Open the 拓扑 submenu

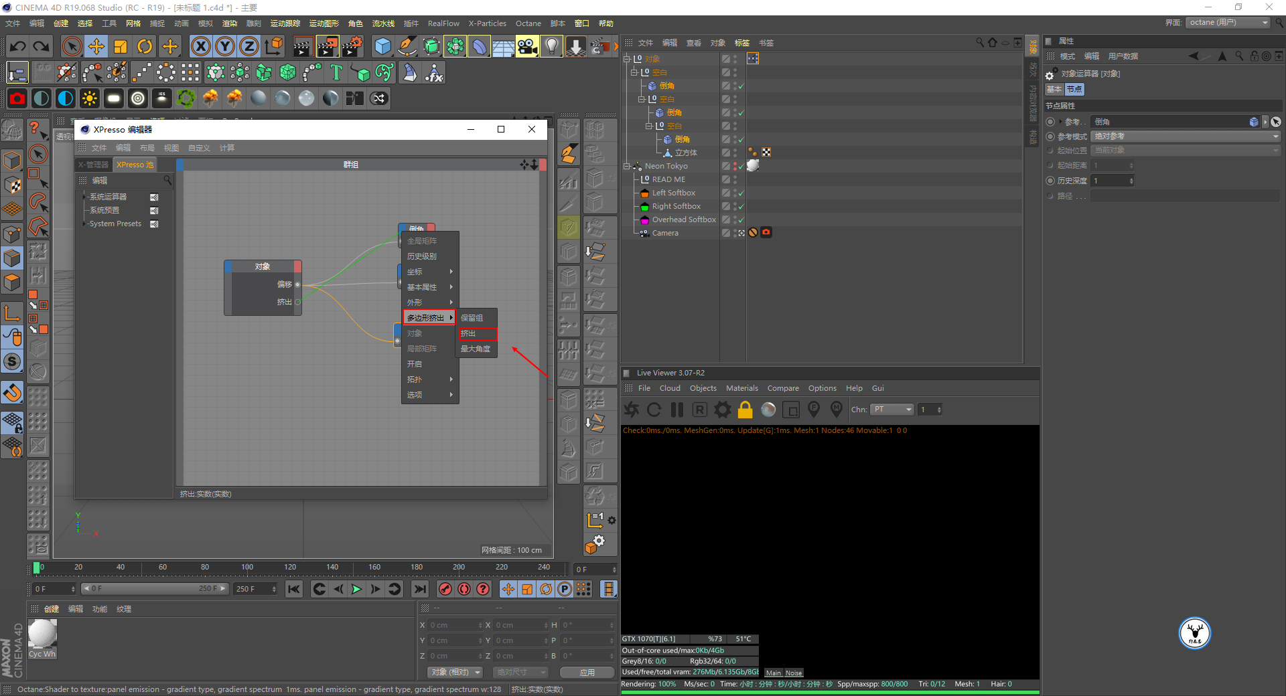click(429, 379)
